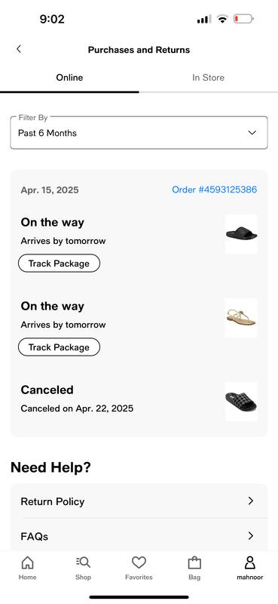Track Package for the gold thong sandal
278x604 pixels.
59,347
